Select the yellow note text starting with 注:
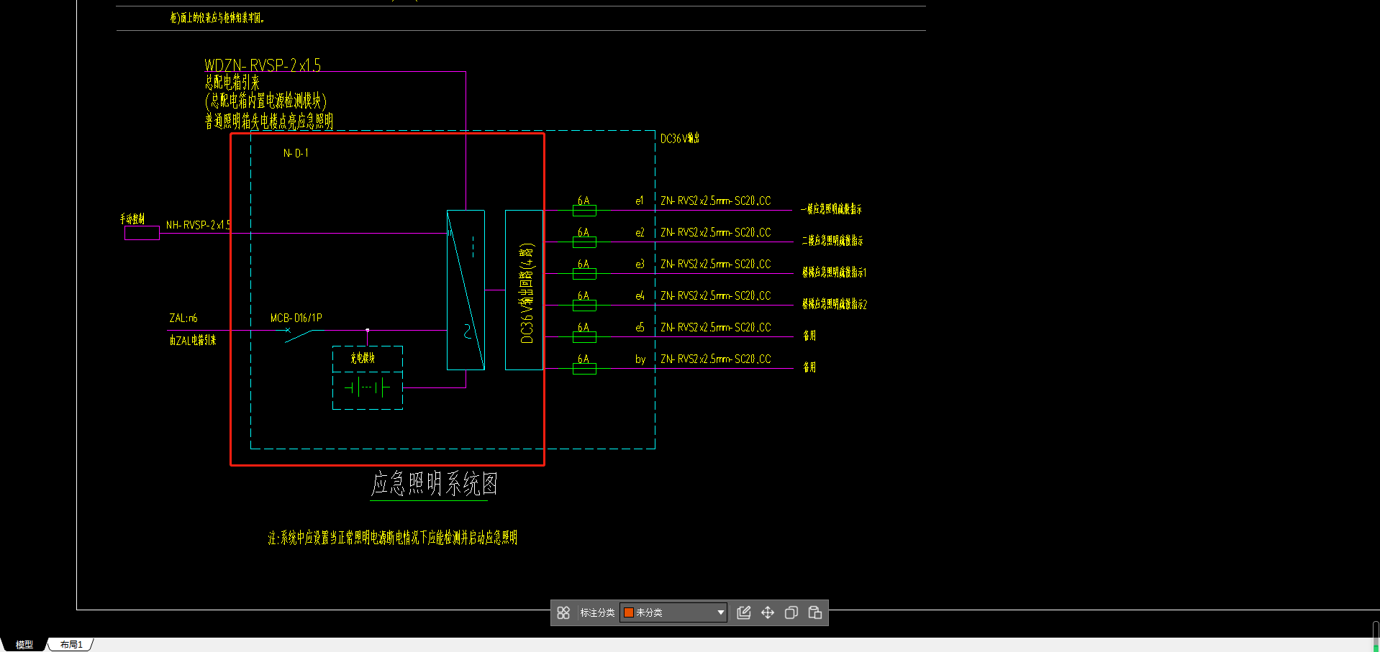 392,538
